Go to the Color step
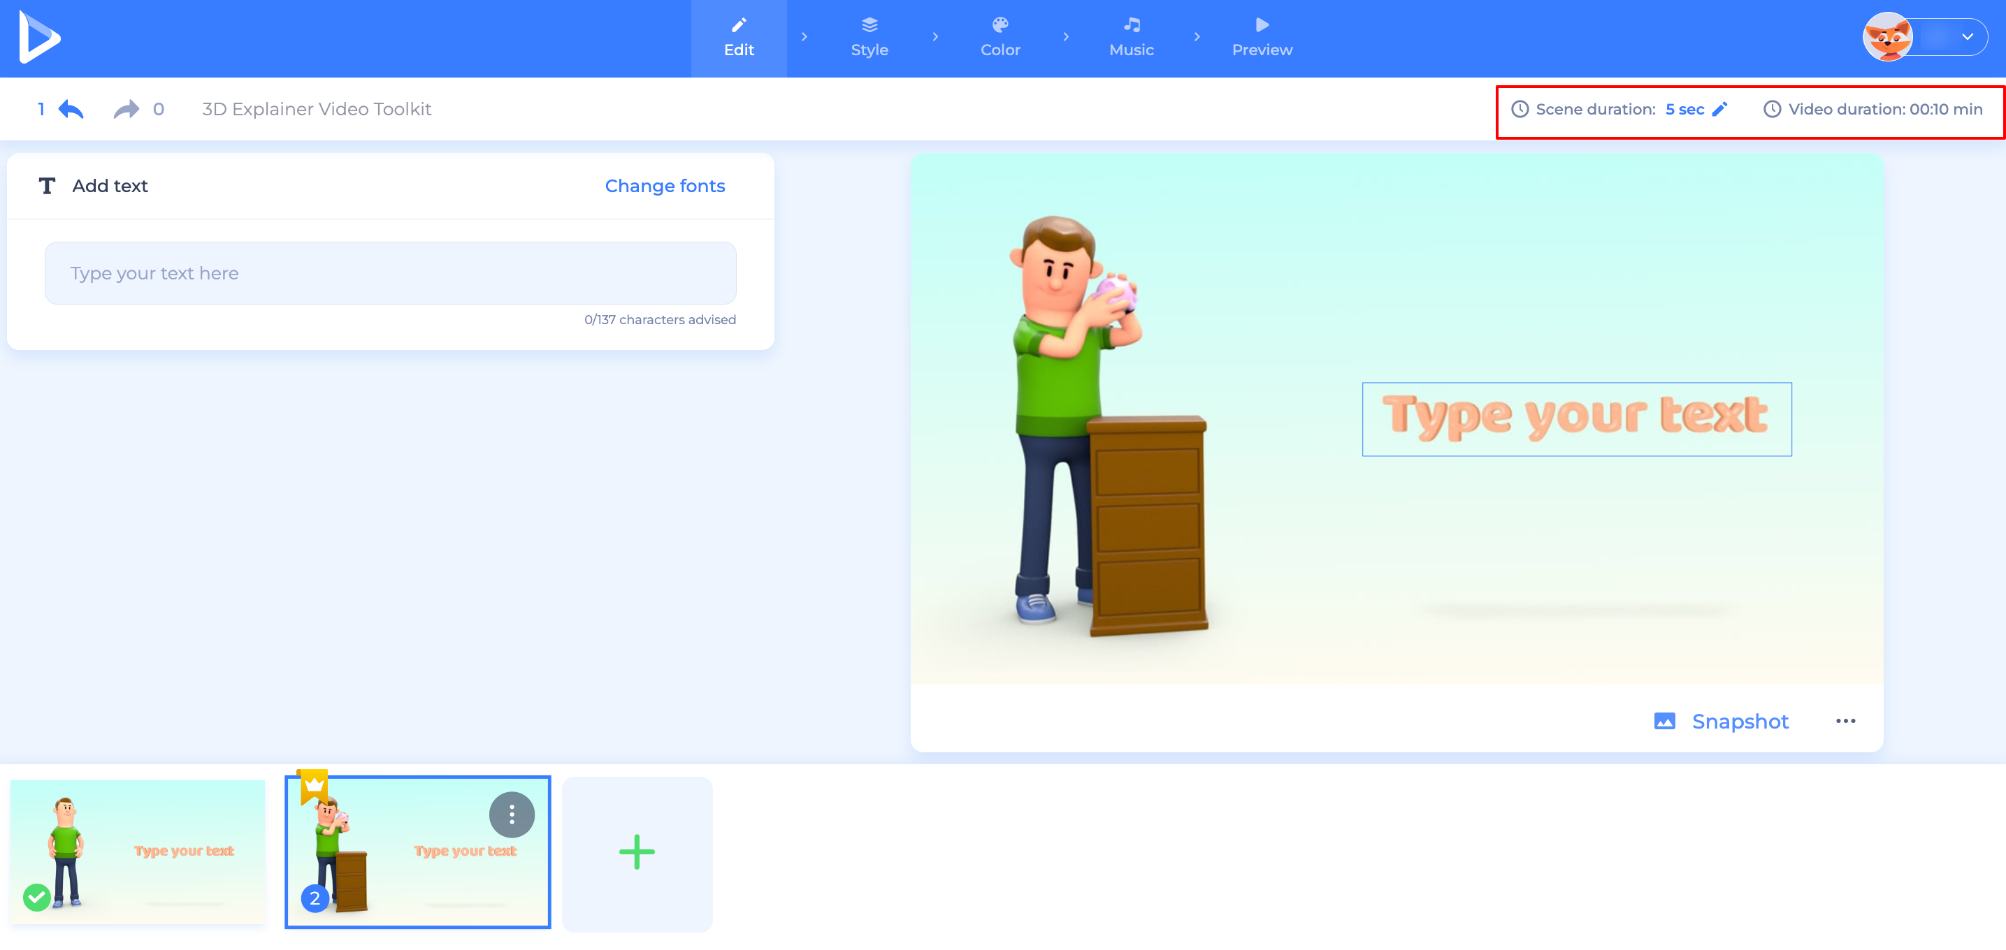 click(1000, 37)
